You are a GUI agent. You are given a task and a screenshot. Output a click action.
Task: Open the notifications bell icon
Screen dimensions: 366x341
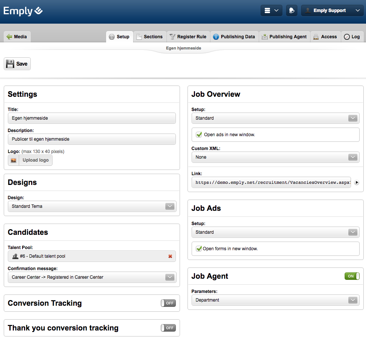coord(291,11)
